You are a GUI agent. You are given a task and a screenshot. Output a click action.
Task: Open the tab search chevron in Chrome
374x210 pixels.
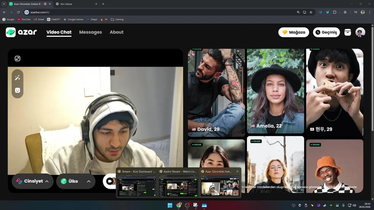point(4,4)
